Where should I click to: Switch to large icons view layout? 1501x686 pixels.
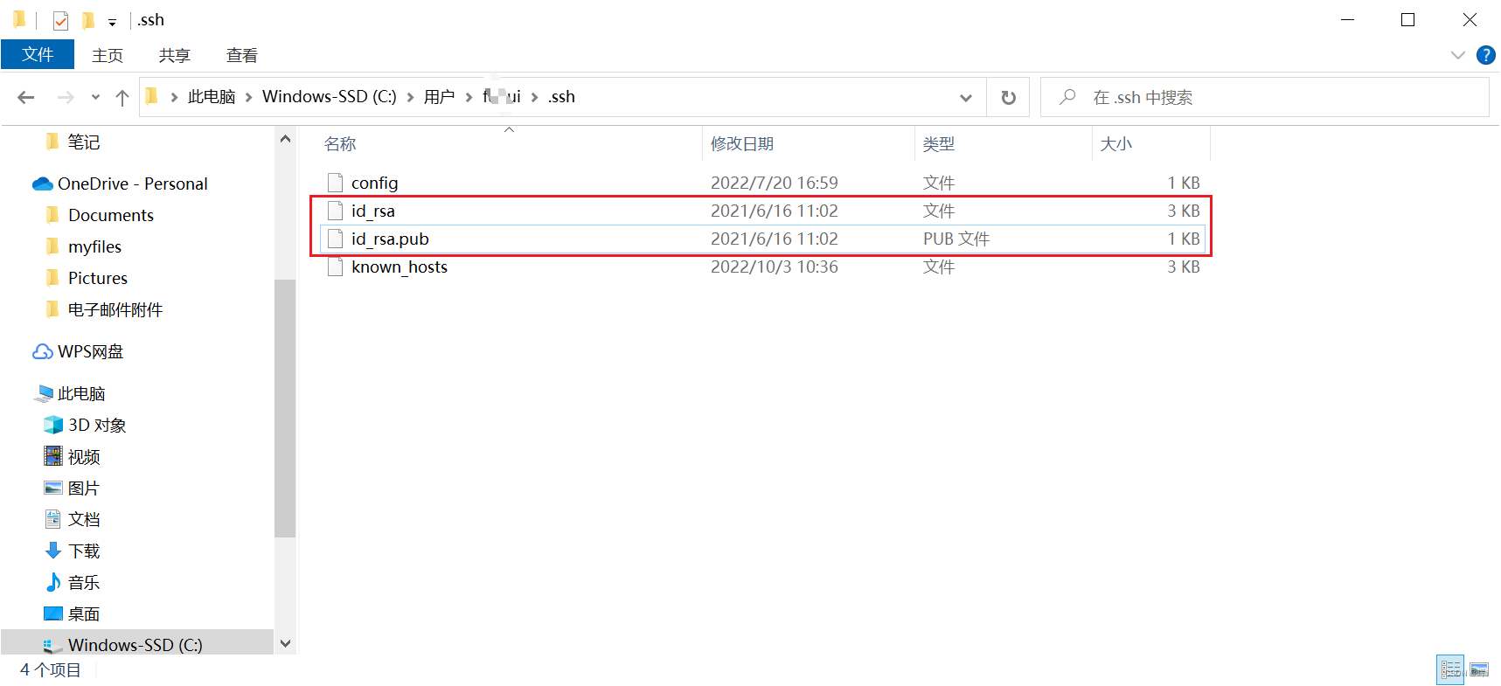point(1479,670)
